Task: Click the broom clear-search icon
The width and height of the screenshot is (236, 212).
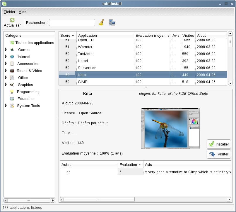Action: coord(101,22)
